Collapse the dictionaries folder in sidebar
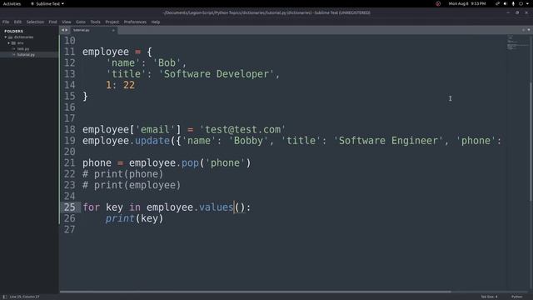 6,37
